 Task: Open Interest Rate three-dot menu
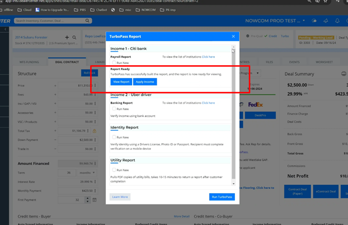tap(95, 182)
